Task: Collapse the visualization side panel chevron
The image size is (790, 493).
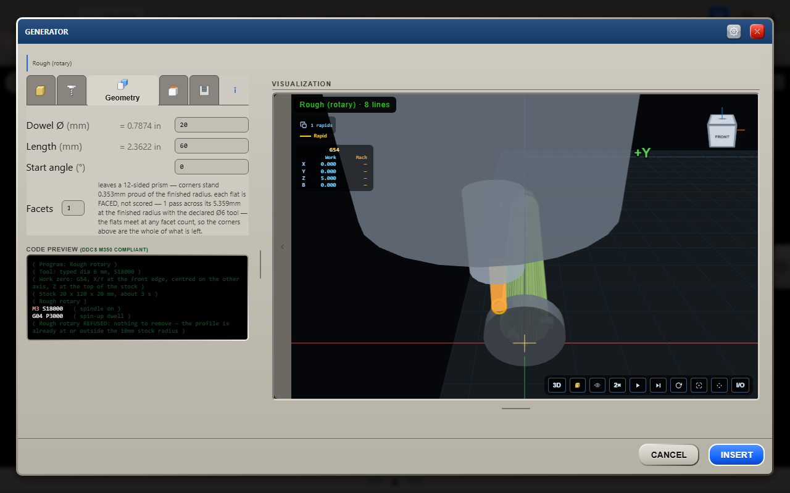Action: (x=283, y=247)
